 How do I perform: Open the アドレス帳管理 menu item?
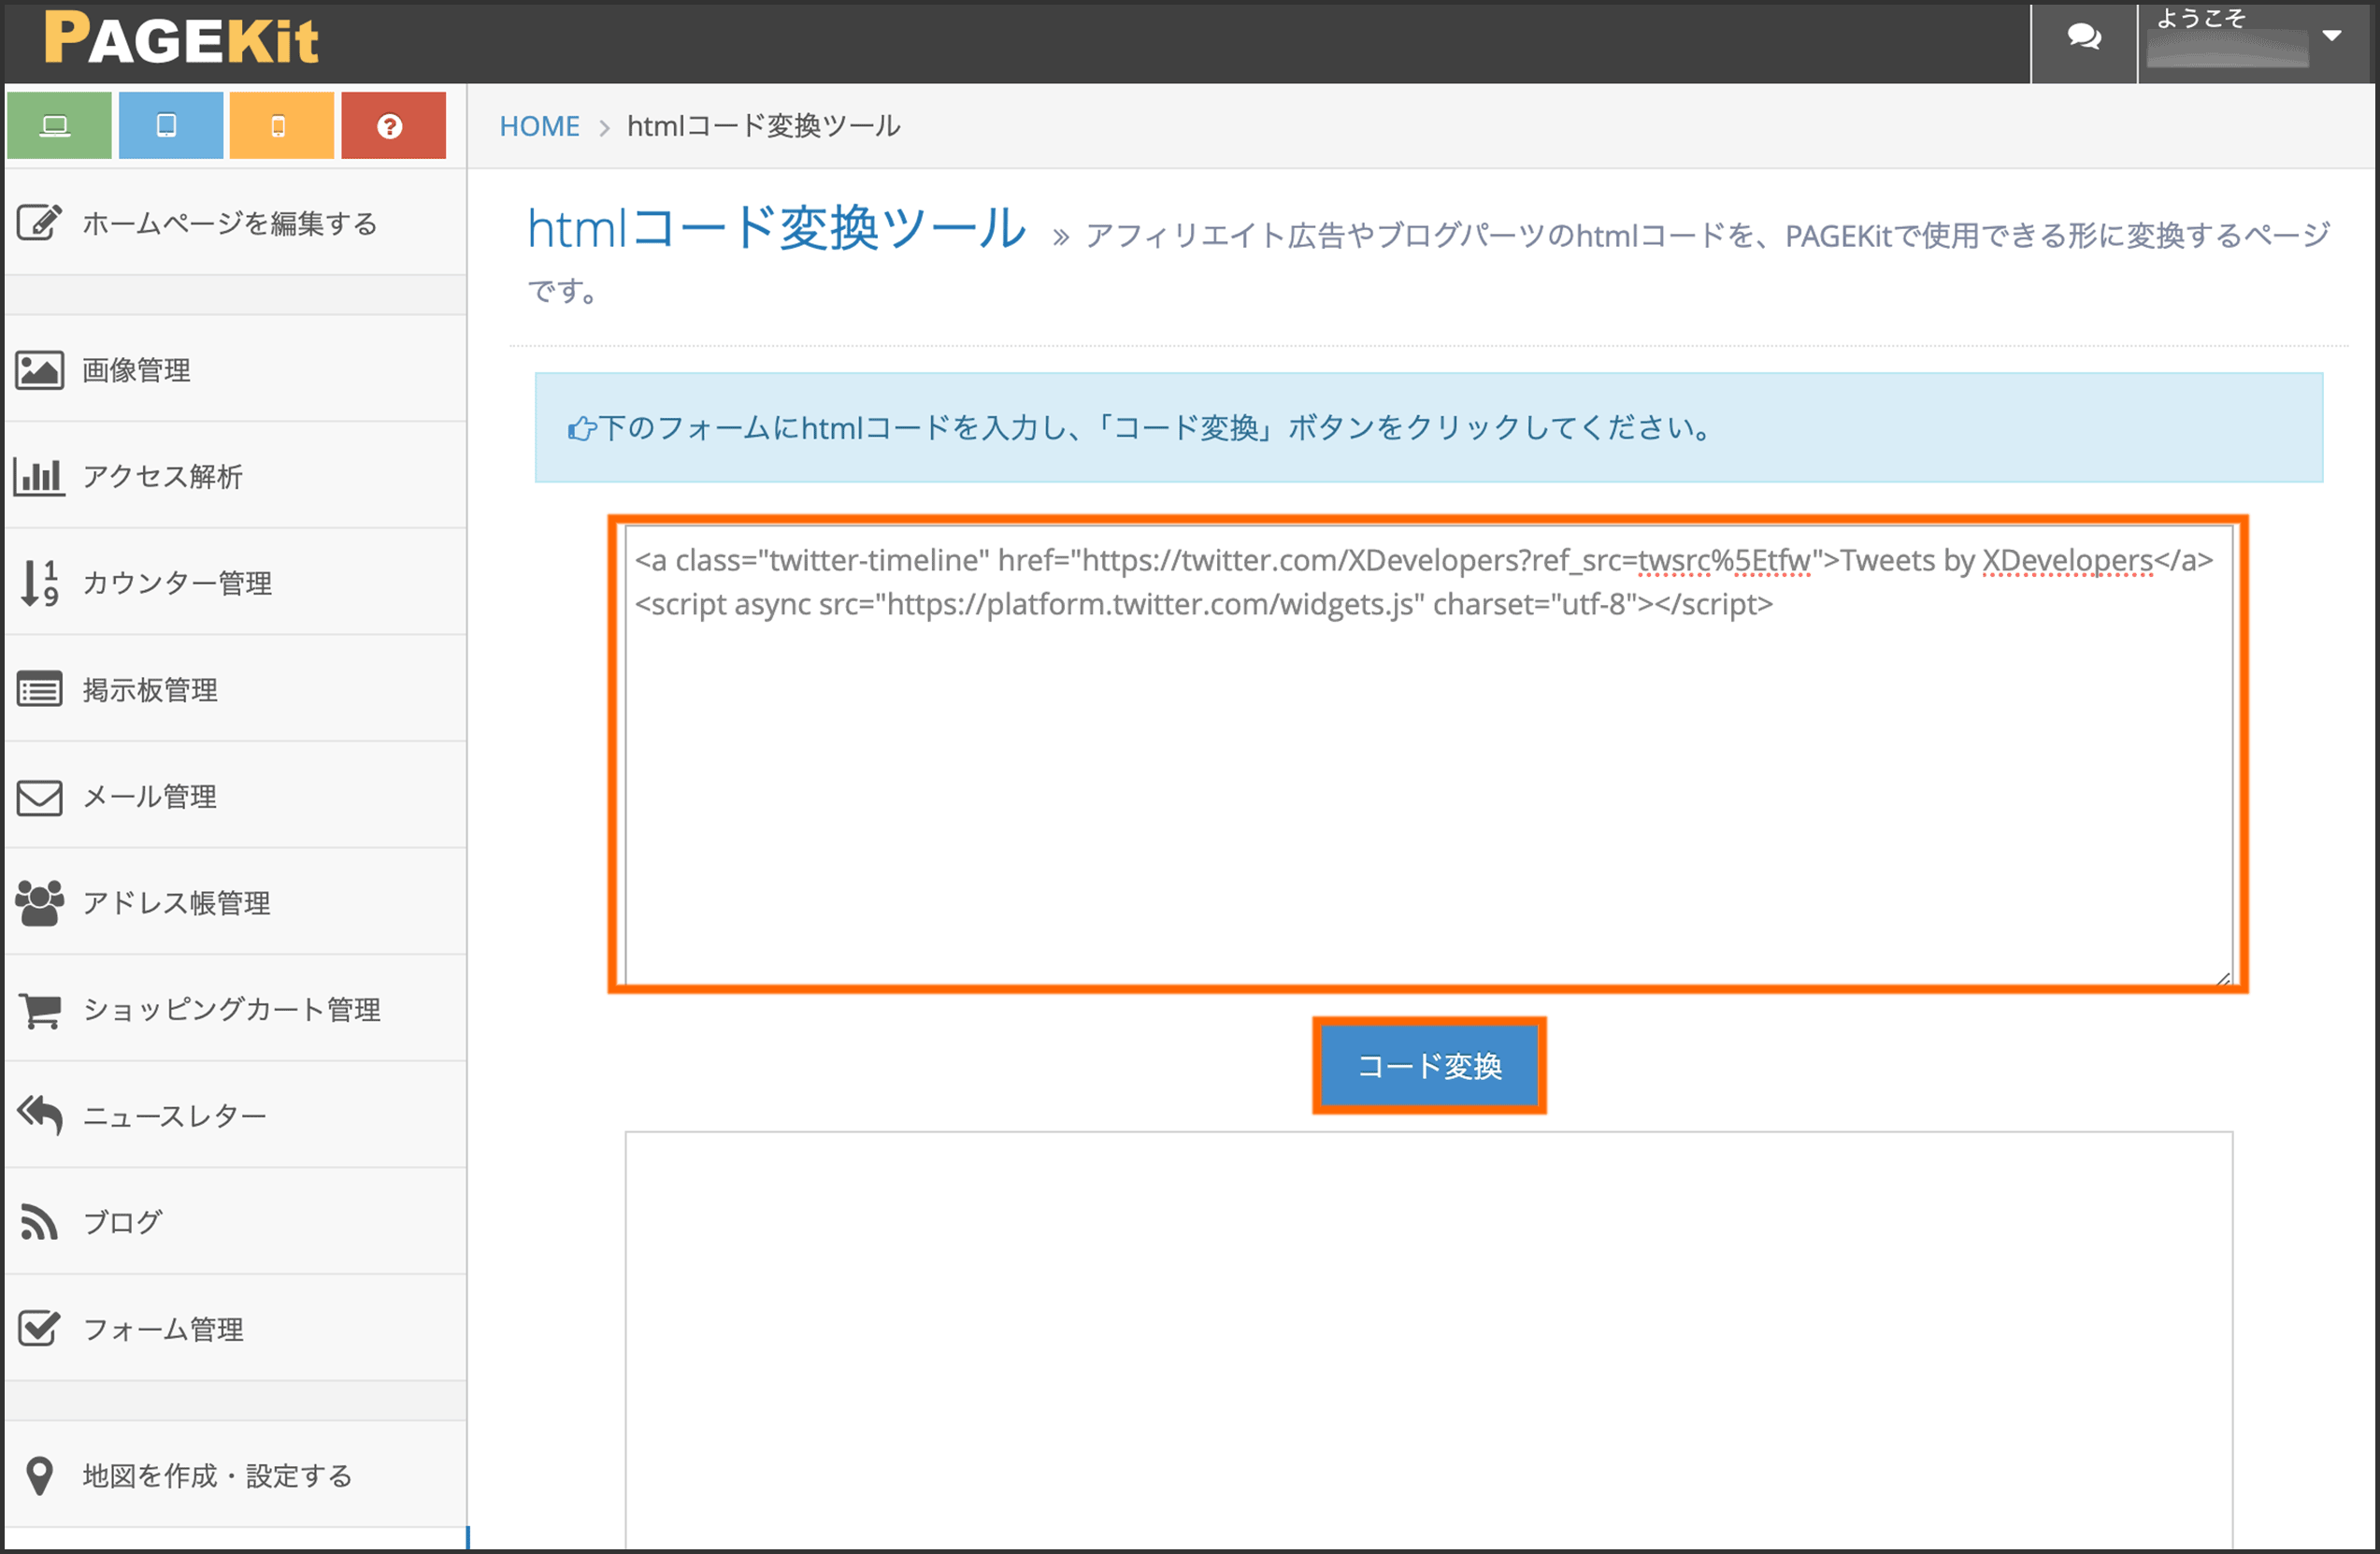236,902
